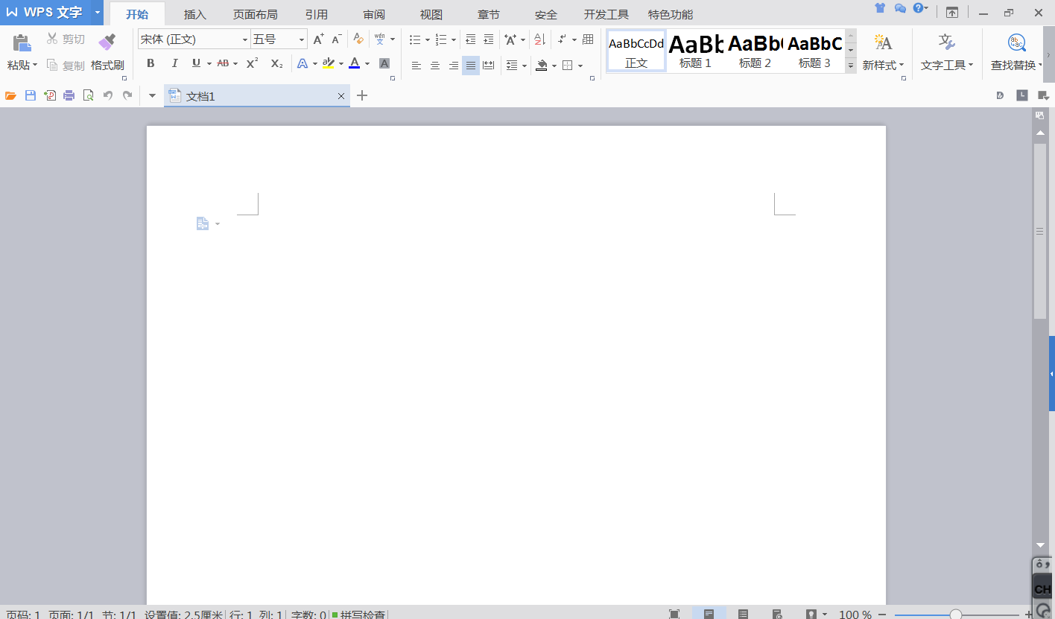Open the skin (shirt) icon in title bar
Screen dimensions: 1055x619
[880, 8]
